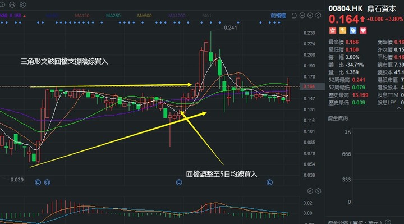Click the 開盤價 label in quote panel
This screenshot has height=224, width=404.
(x=385, y=42)
